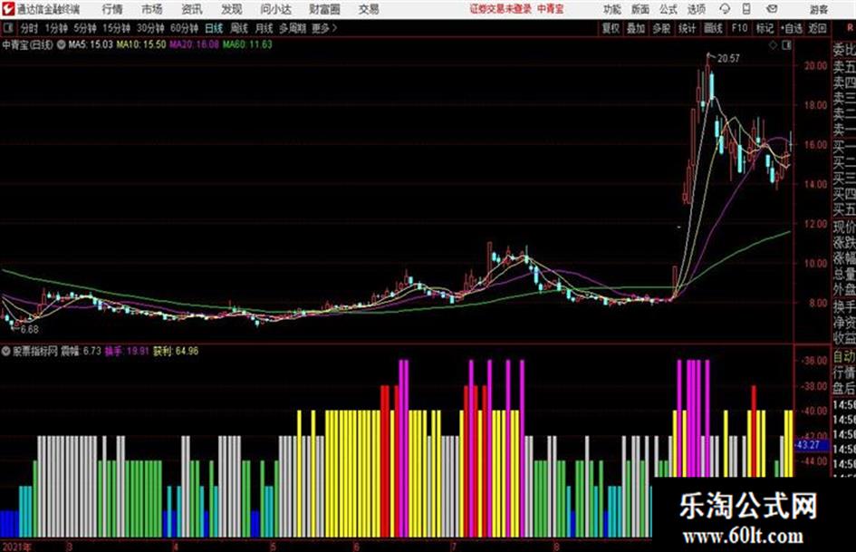Click the 获利: 64.96 indicator value

pos(176,351)
